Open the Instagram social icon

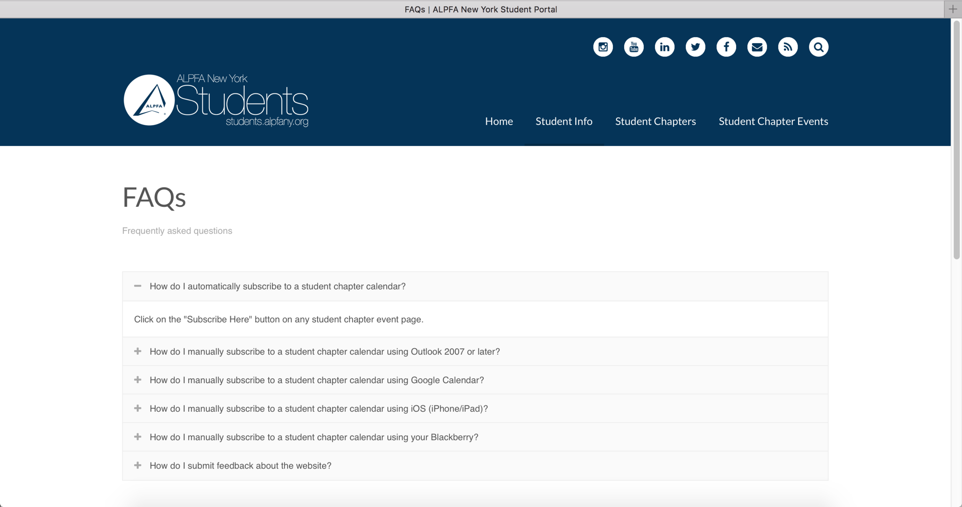[603, 47]
